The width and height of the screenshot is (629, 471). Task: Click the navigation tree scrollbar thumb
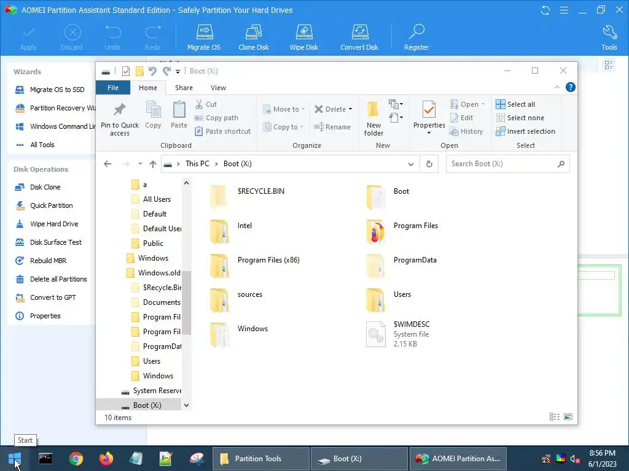(186, 302)
